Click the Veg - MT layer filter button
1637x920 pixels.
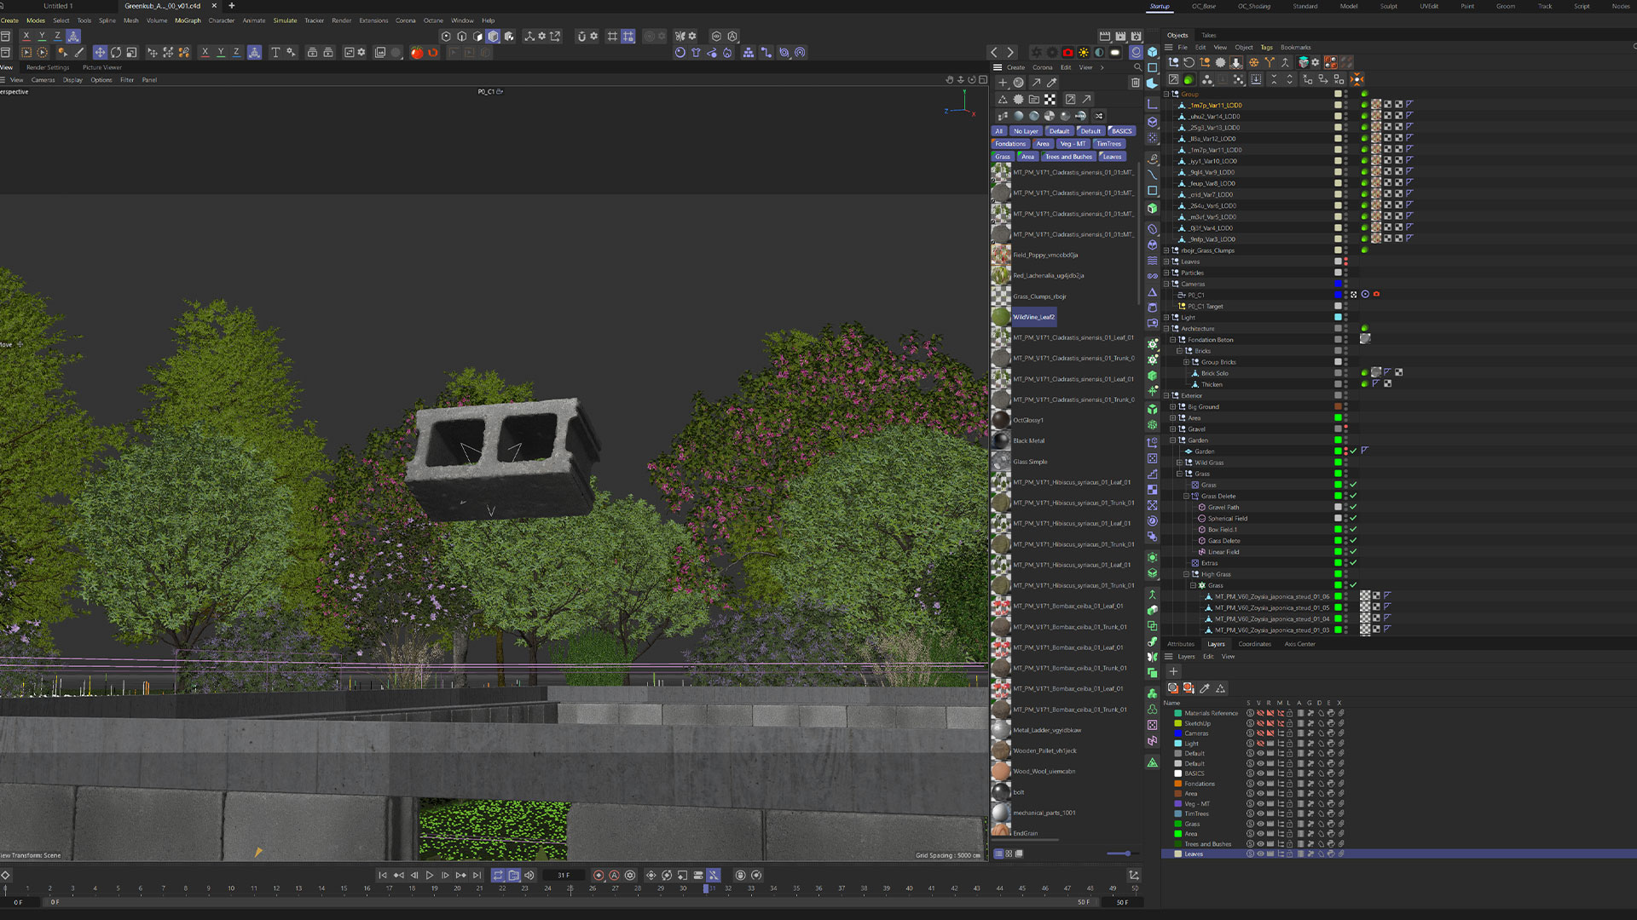1073,144
